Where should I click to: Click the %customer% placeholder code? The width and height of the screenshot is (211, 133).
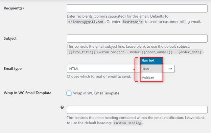tap(133, 22)
